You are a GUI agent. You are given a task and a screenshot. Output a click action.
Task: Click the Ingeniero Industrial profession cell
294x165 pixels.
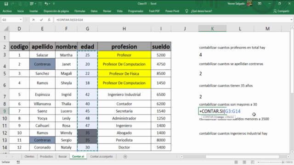tap(124, 94)
